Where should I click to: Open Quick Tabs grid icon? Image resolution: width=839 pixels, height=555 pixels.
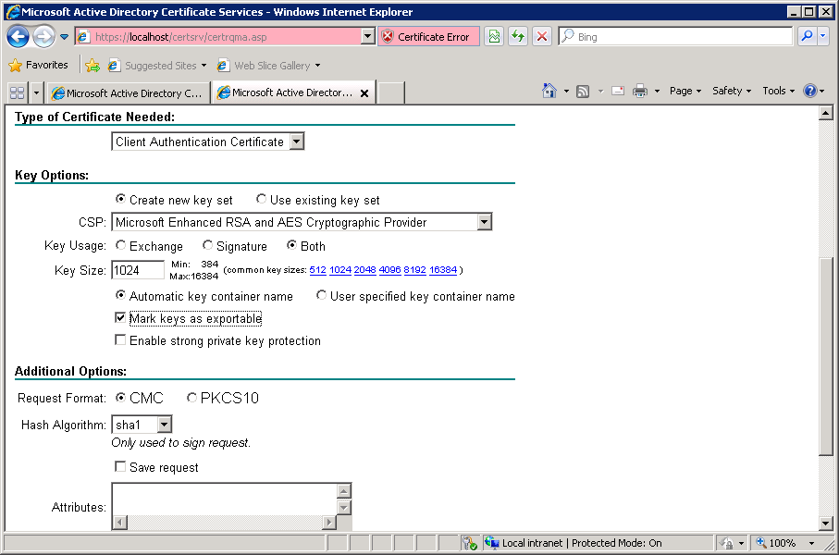pos(18,93)
